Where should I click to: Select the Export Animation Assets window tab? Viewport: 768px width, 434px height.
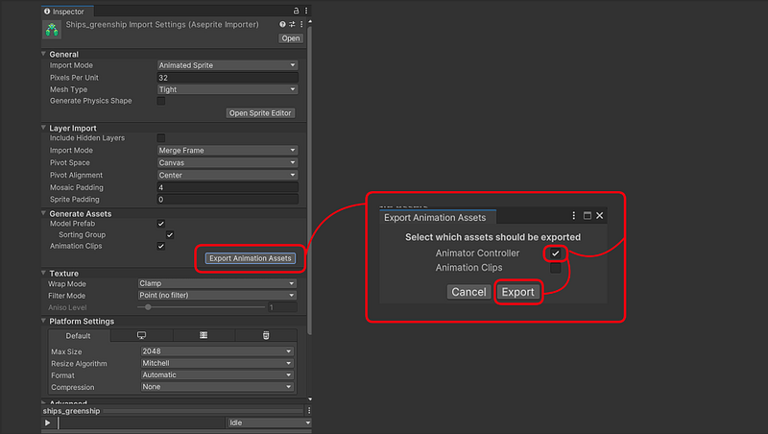[438, 218]
